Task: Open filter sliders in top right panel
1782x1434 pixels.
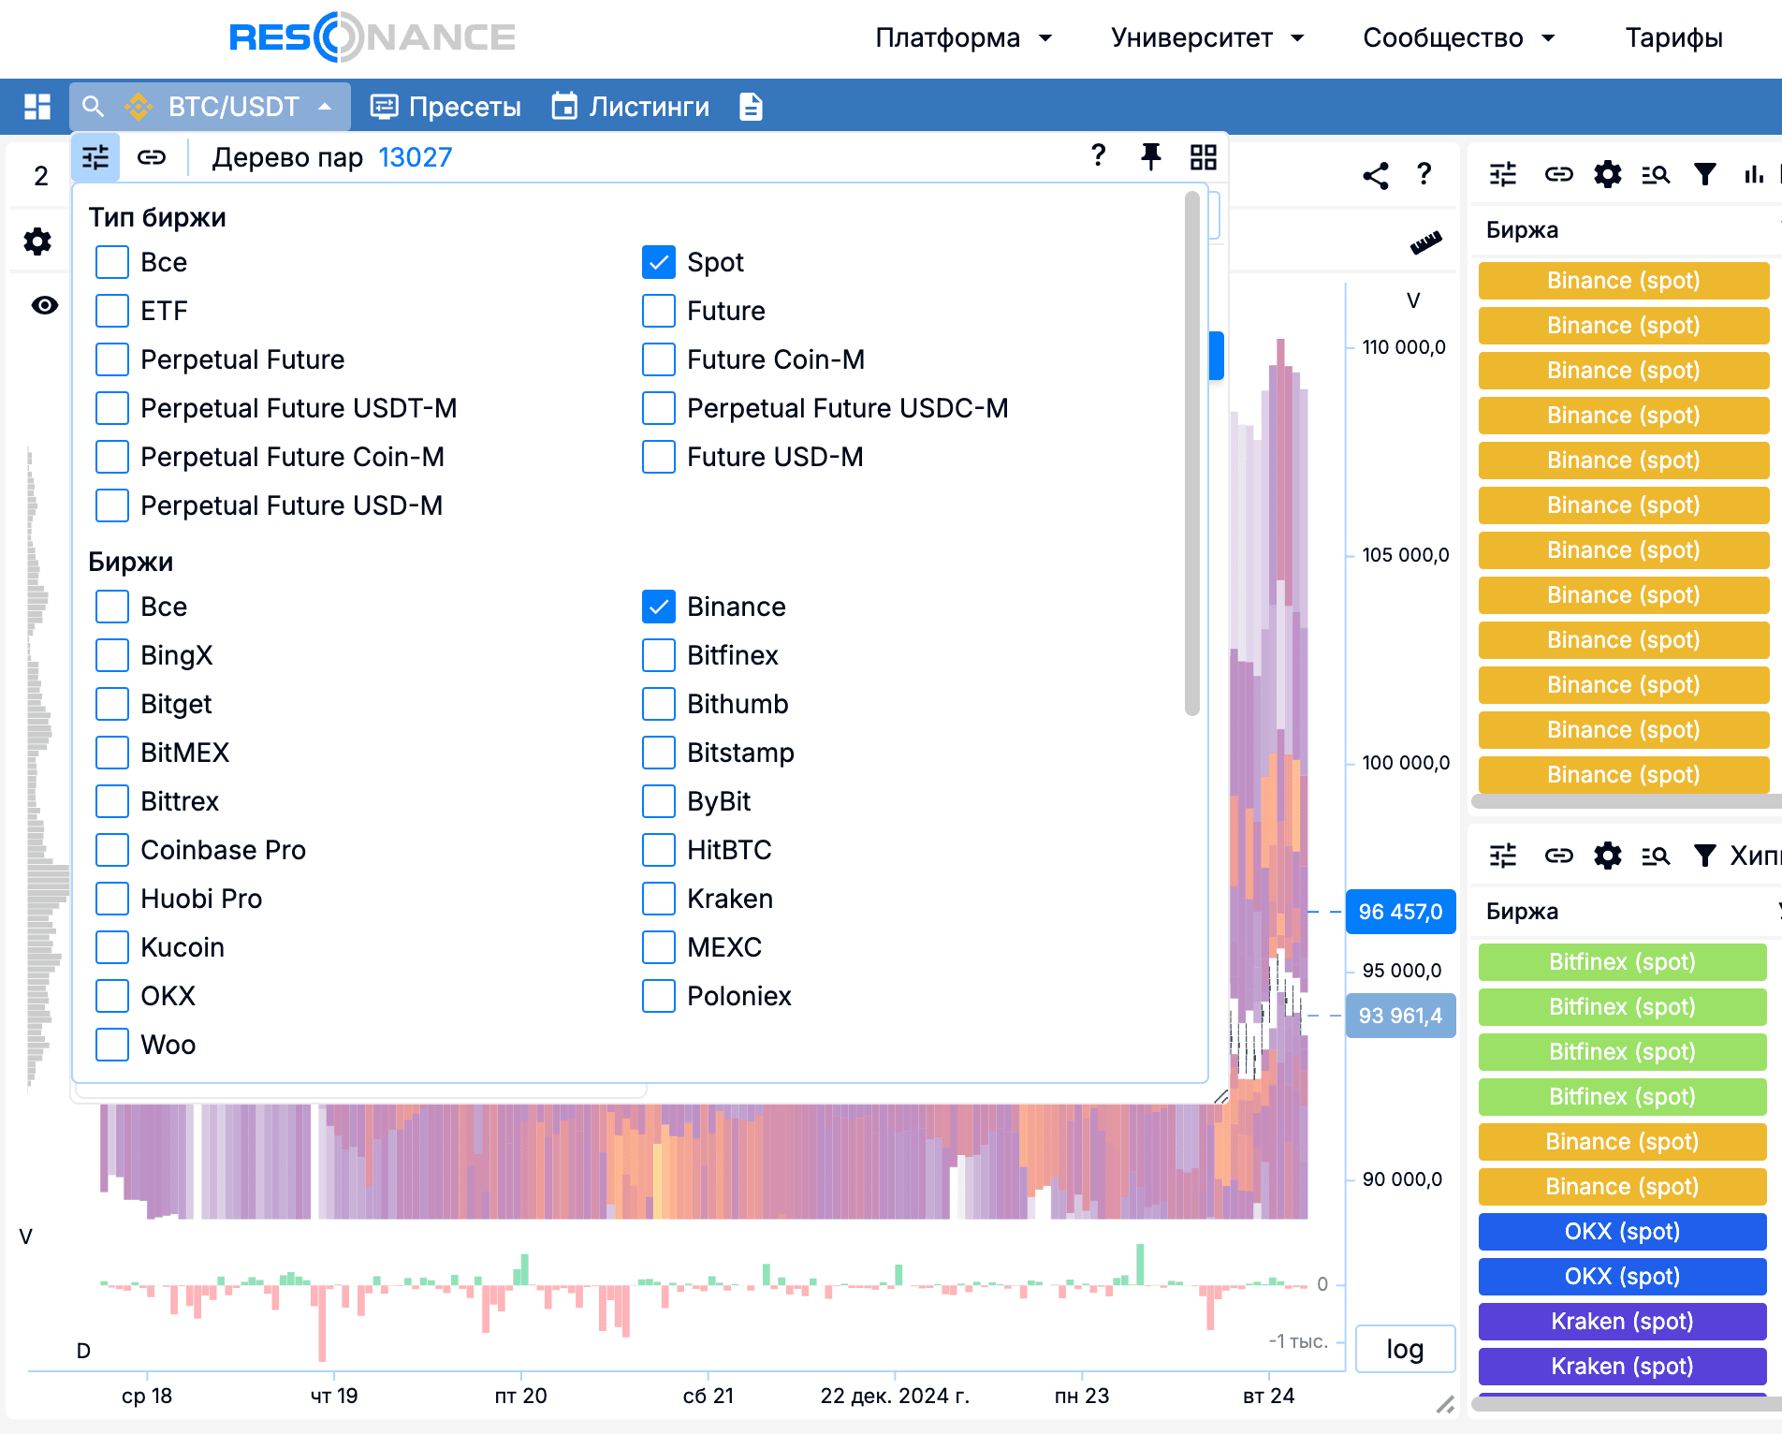Action: pos(1503,174)
